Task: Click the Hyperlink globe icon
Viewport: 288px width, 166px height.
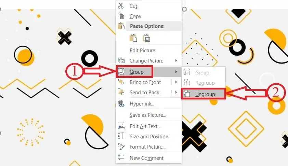Action: (x=121, y=103)
